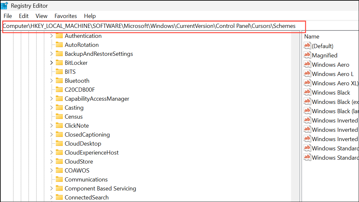
Task: Click the (Default) string value icon
Action: tap(307, 46)
